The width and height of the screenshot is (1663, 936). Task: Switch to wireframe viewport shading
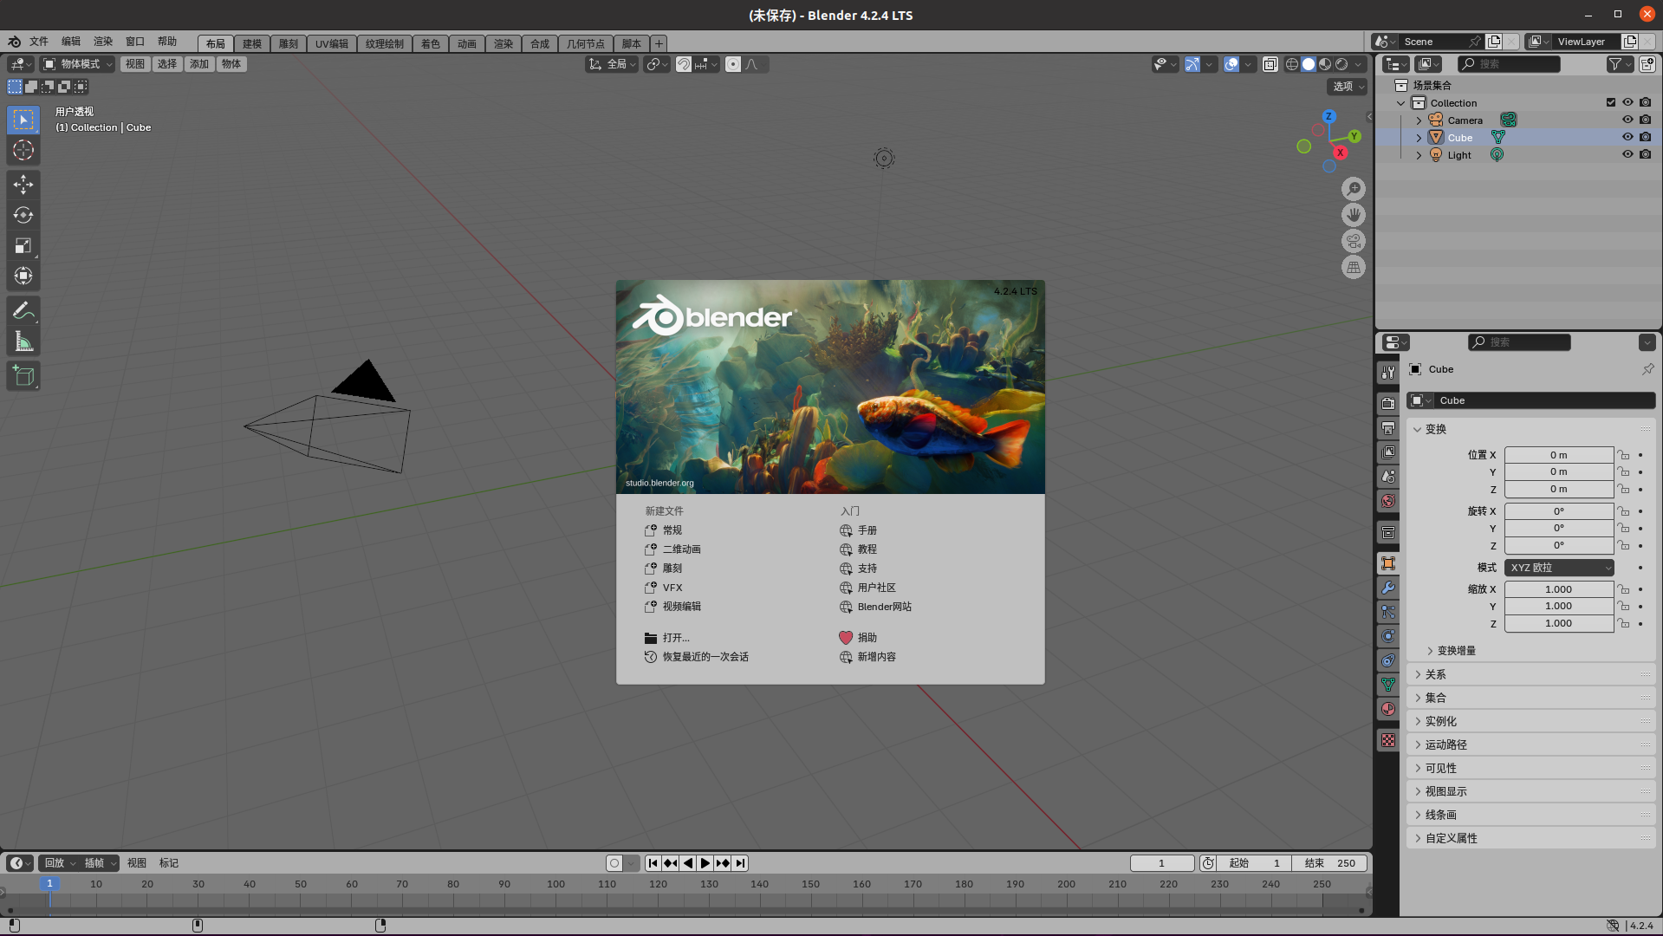[1292, 64]
